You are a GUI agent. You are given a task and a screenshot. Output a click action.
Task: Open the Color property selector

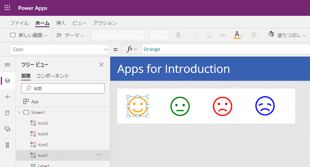pyautogui.click(x=59, y=50)
